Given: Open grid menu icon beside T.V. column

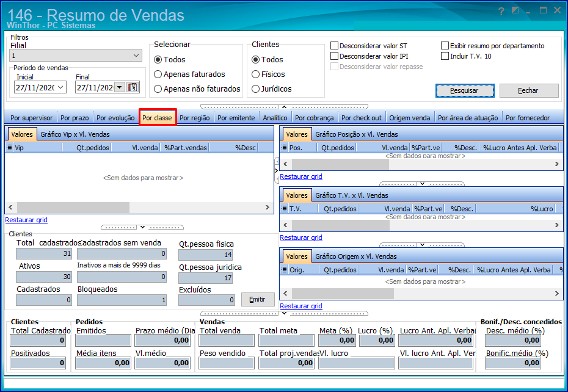Looking at the screenshot, I should (x=285, y=209).
